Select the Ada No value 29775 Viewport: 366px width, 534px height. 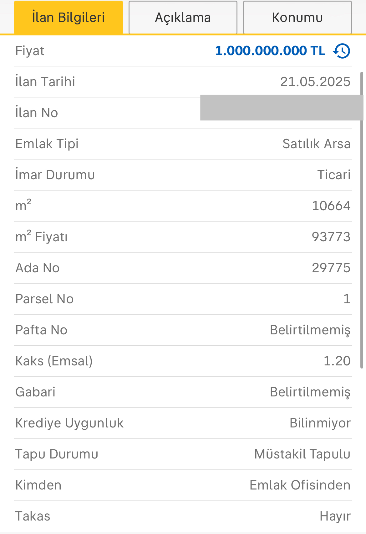(331, 268)
